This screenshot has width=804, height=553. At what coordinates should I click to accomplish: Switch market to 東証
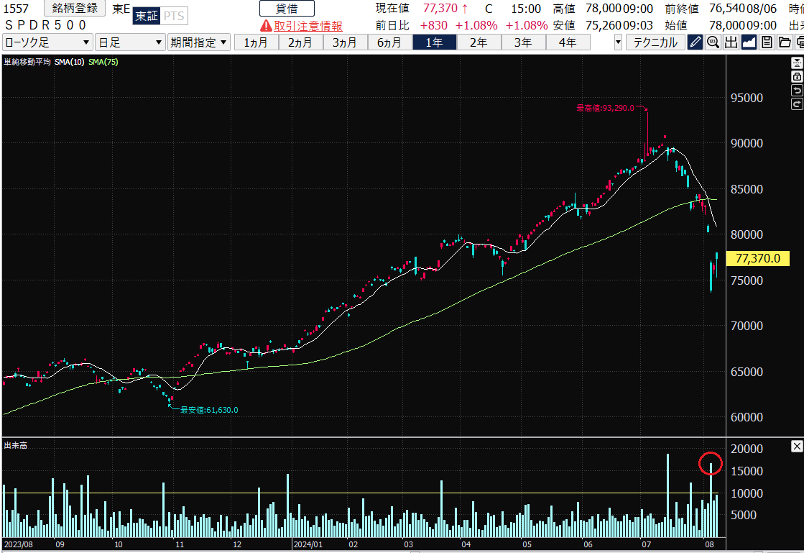146,17
